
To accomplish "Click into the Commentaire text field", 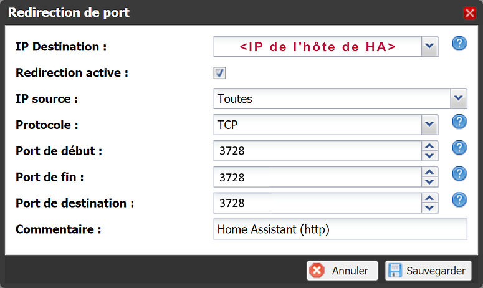I will click(x=340, y=229).
